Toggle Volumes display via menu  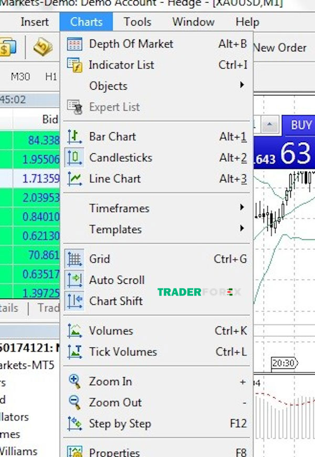[x=157, y=331]
